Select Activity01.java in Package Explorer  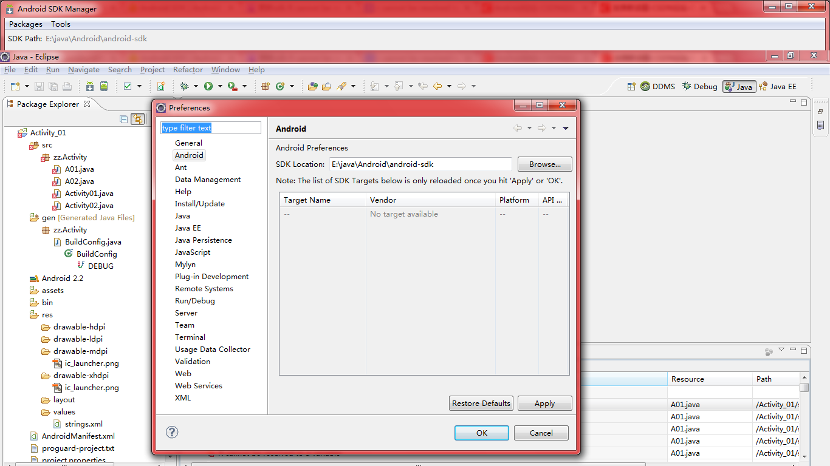point(89,194)
